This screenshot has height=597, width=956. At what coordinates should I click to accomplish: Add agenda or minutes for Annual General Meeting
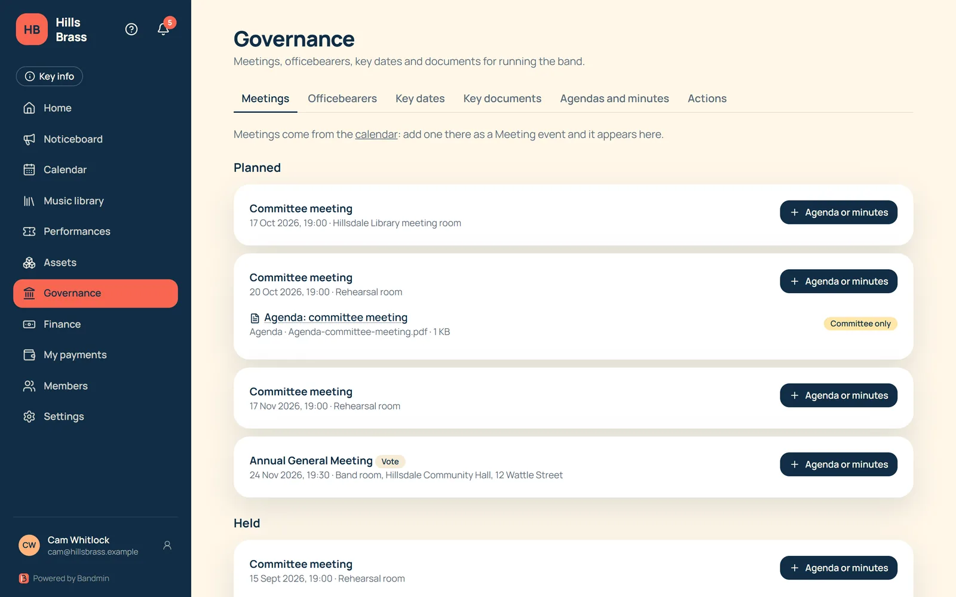838,464
